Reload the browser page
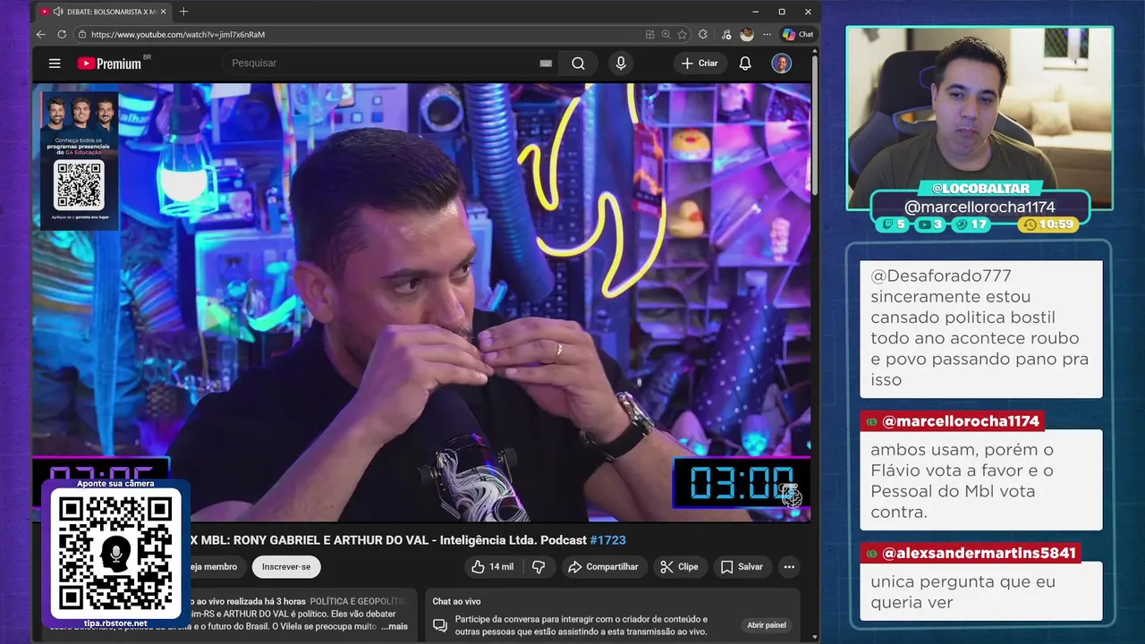1145x644 pixels. pyautogui.click(x=62, y=34)
